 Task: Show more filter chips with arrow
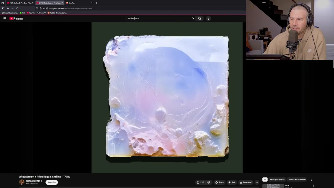[x=312, y=180]
